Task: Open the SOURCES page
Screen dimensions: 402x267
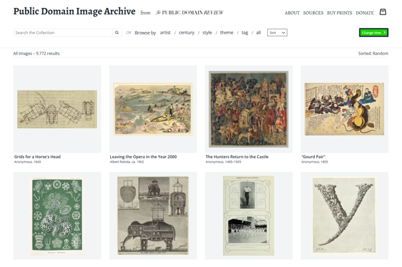Action: tap(313, 13)
